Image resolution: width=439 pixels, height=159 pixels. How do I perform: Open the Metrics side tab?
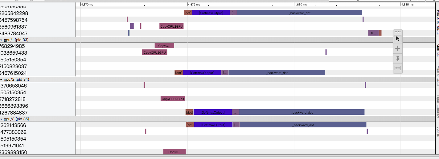click(437, 50)
